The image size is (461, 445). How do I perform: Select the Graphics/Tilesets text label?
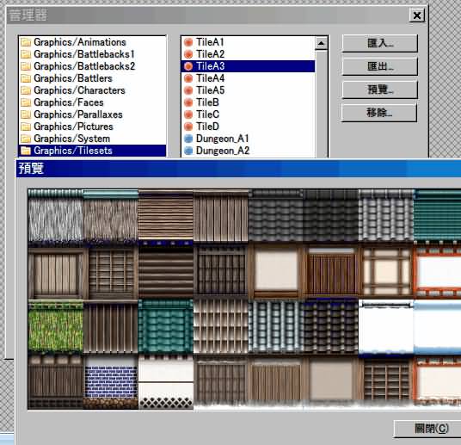pos(73,151)
